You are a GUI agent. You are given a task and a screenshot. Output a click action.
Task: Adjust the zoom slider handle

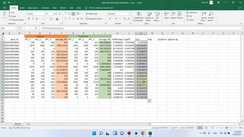tap(226, 128)
